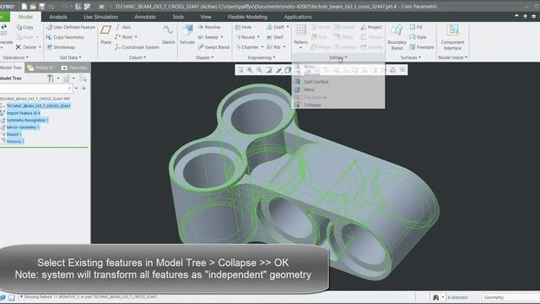Click the Shrinkwrap tool
Image resolution: width=540 pixels, height=304 pixels.
(x=61, y=47)
